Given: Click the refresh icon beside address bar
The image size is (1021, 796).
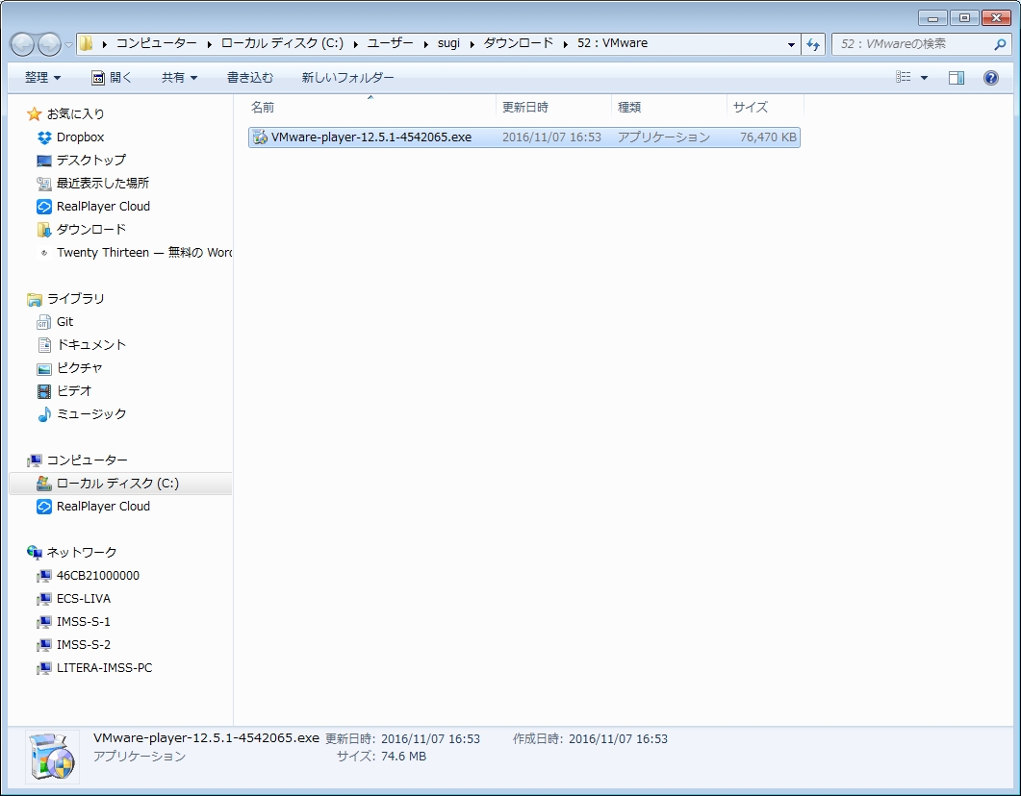Looking at the screenshot, I should (x=813, y=44).
